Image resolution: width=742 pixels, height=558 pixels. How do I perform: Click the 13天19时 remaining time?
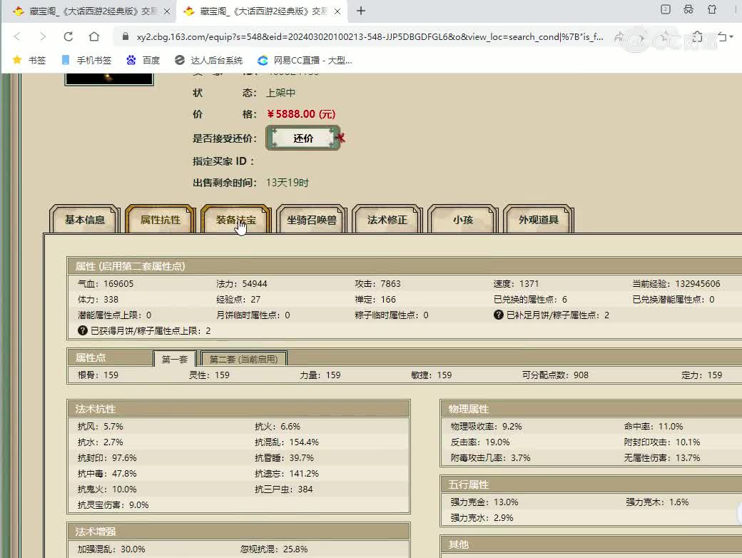pos(288,183)
